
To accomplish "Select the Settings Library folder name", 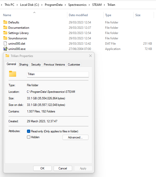I will pos(18,33).
